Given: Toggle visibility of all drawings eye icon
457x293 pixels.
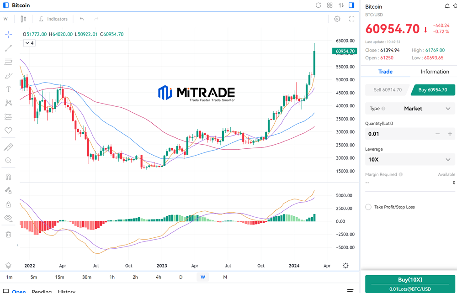Looking at the screenshot, I should pyautogui.click(x=8, y=218).
